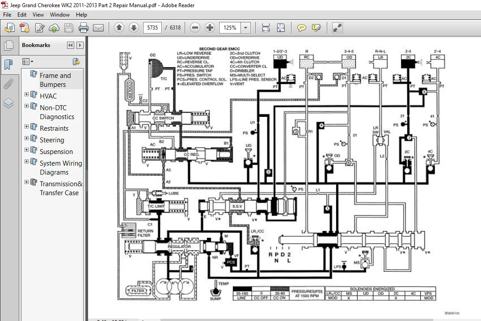Click the page number field 5735
Viewport: 481px width, 321px height.
pyautogui.click(x=152, y=28)
